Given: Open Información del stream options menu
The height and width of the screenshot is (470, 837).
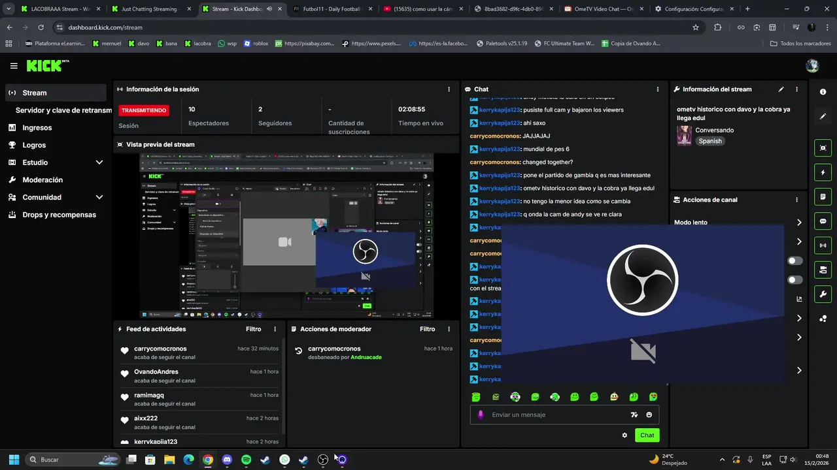Looking at the screenshot, I should (796, 89).
